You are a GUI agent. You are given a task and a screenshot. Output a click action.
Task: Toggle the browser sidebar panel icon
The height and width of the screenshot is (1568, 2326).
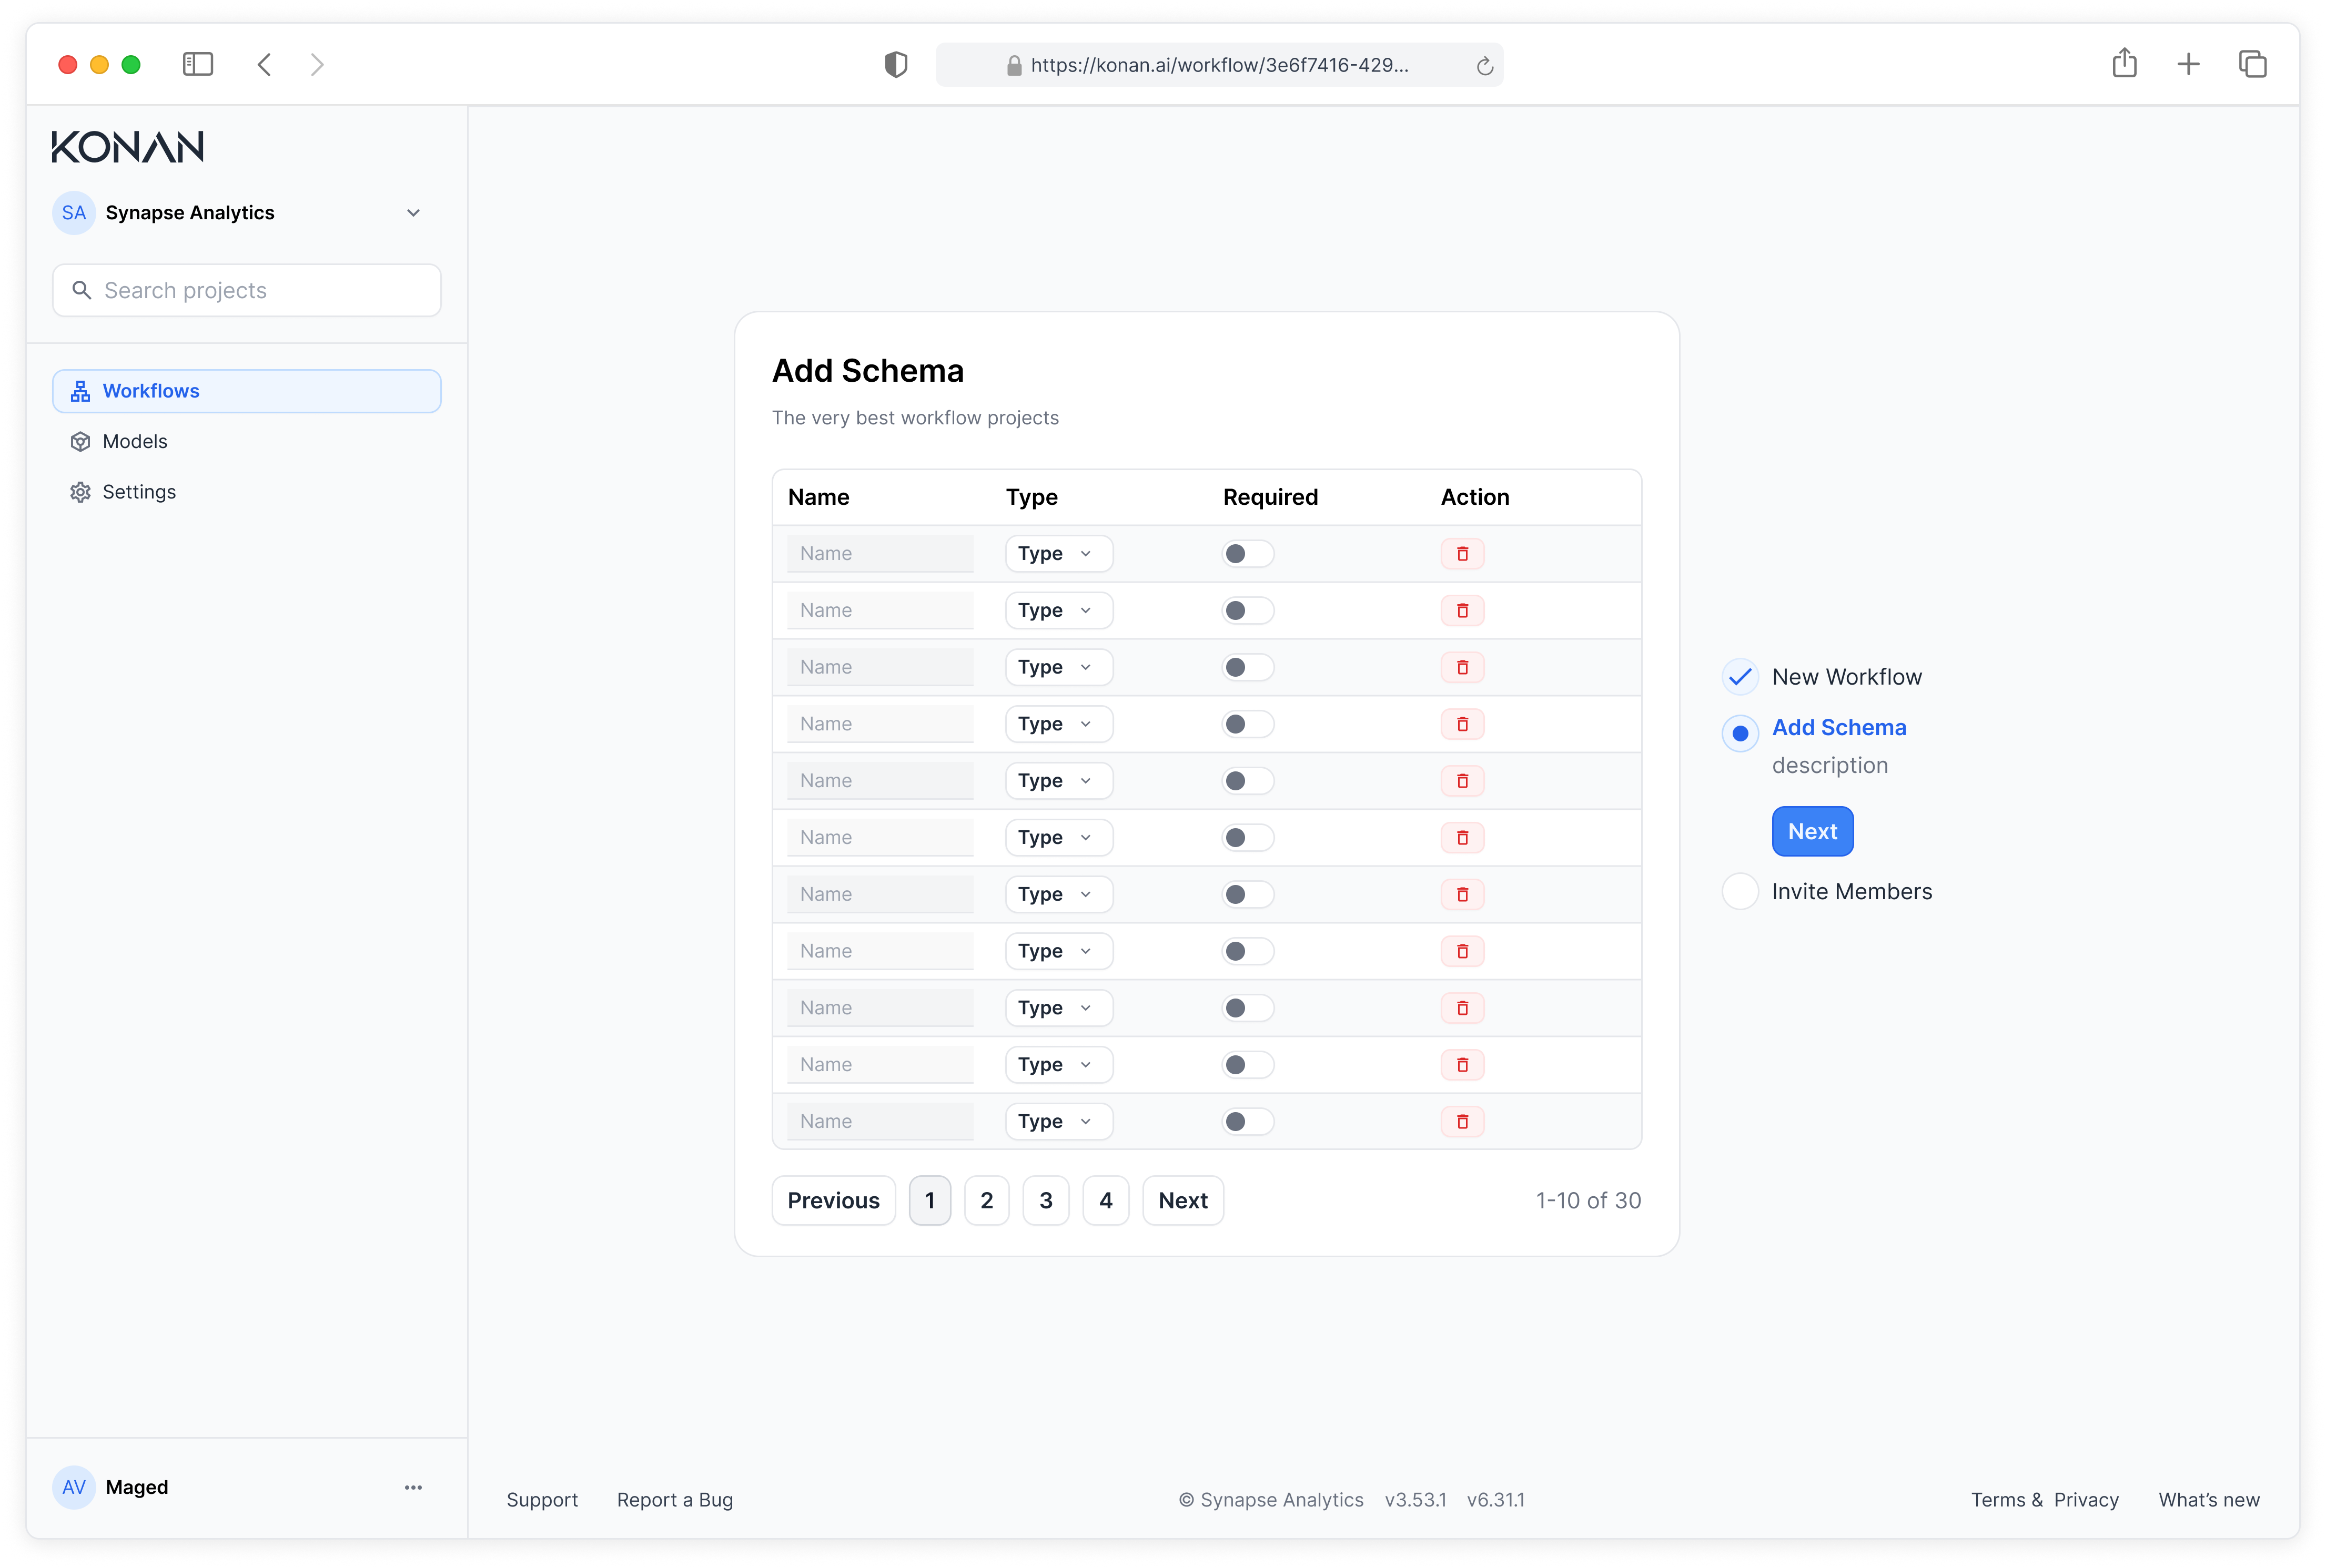tap(198, 65)
